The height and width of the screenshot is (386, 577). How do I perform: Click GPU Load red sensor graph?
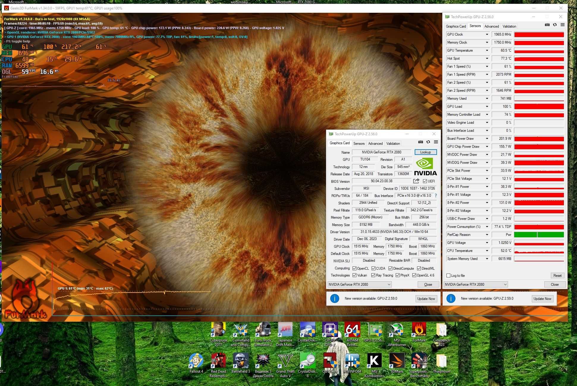539,107
